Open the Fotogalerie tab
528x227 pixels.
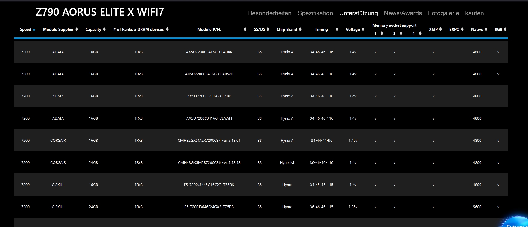[443, 13]
